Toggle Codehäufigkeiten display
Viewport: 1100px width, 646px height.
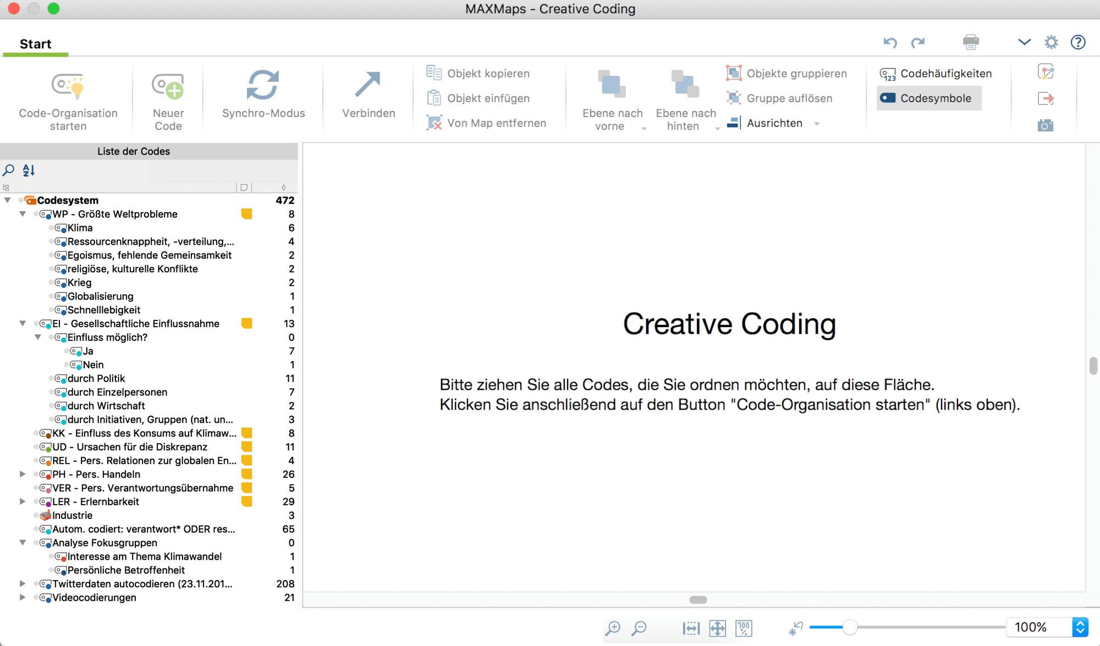(x=935, y=73)
